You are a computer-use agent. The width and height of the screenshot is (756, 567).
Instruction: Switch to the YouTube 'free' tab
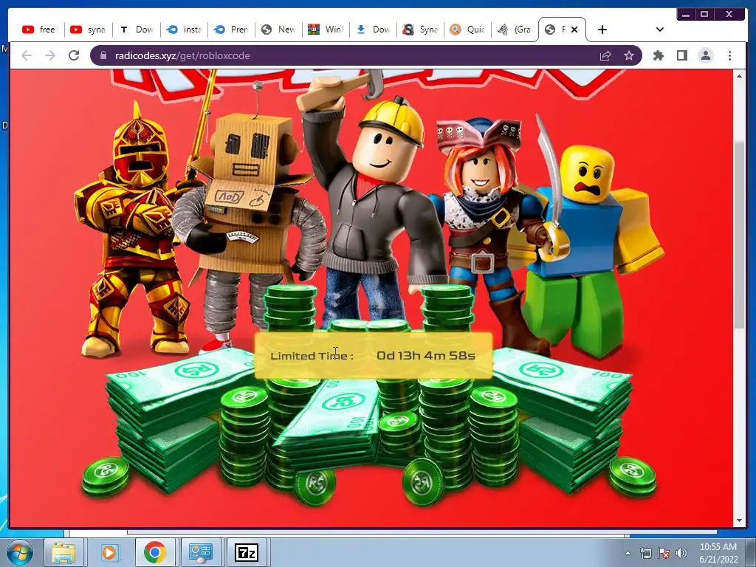tap(40, 30)
